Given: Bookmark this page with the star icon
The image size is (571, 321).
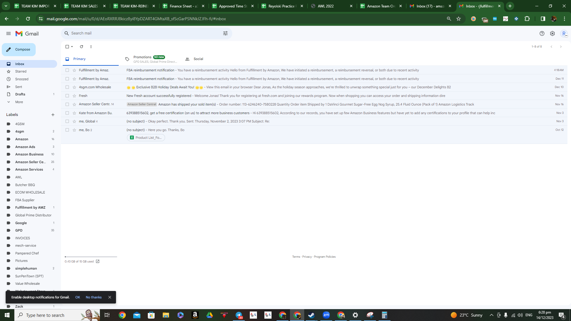Looking at the screenshot, I should (x=459, y=19).
